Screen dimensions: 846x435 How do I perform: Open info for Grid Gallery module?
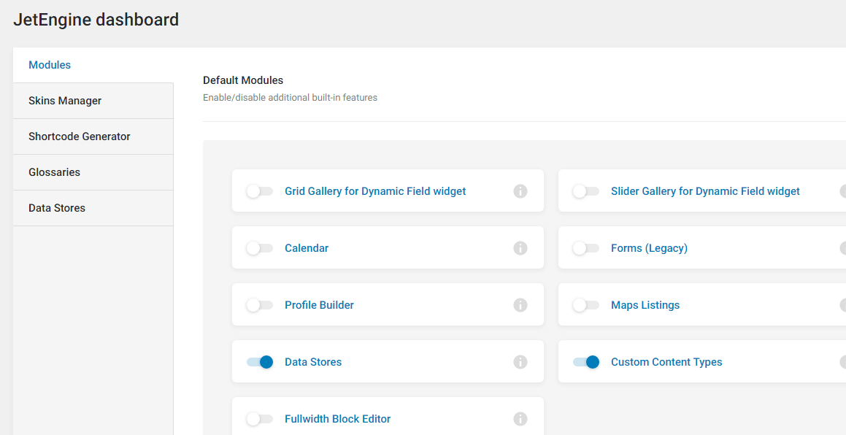(520, 191)
